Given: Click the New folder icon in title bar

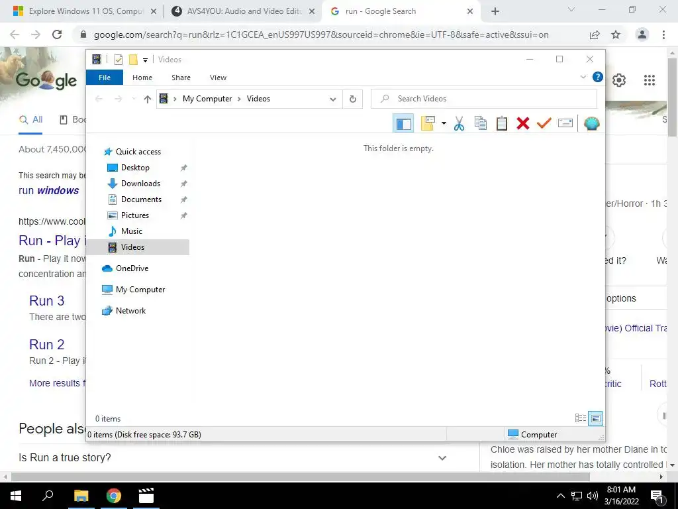Looking at the screenshot, I should coord(133,59).
